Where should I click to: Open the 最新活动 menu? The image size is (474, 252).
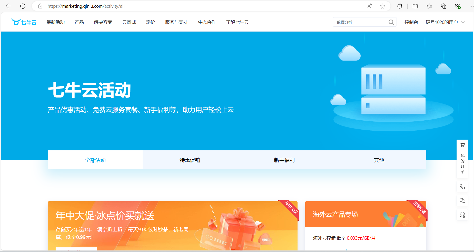click(56, 22)
